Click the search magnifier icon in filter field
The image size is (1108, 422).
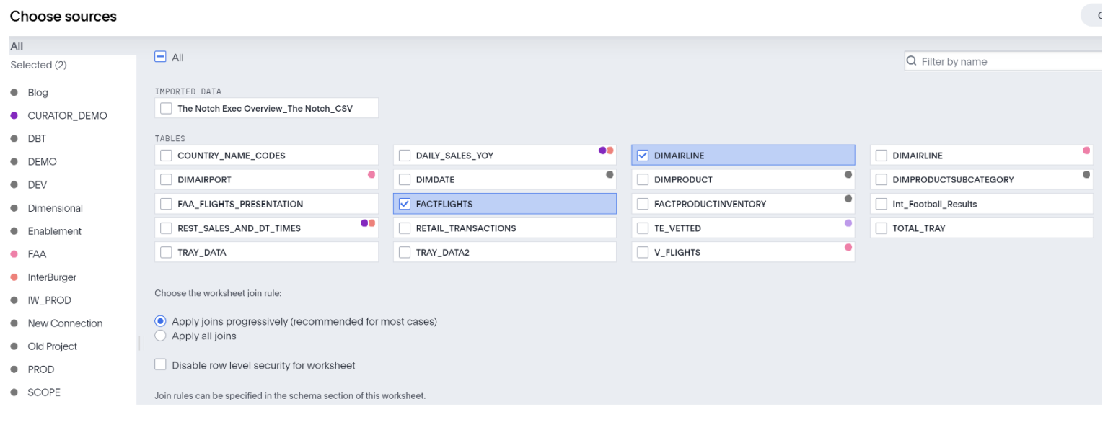click(x=912, y=61)
